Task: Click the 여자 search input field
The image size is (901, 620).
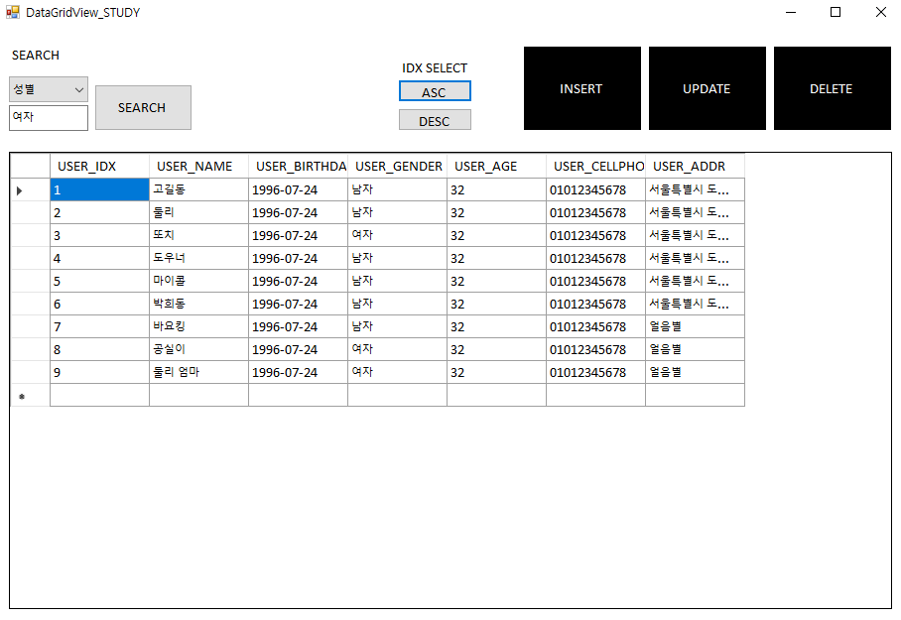Action: (48, 118)
